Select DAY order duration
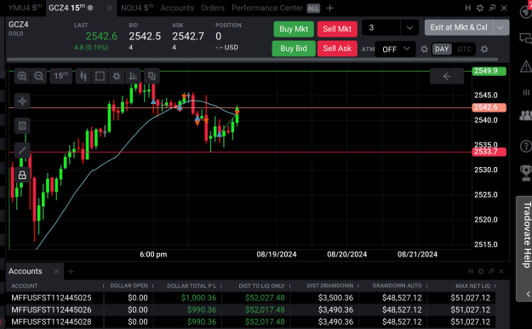 click(x=442, y=49)
